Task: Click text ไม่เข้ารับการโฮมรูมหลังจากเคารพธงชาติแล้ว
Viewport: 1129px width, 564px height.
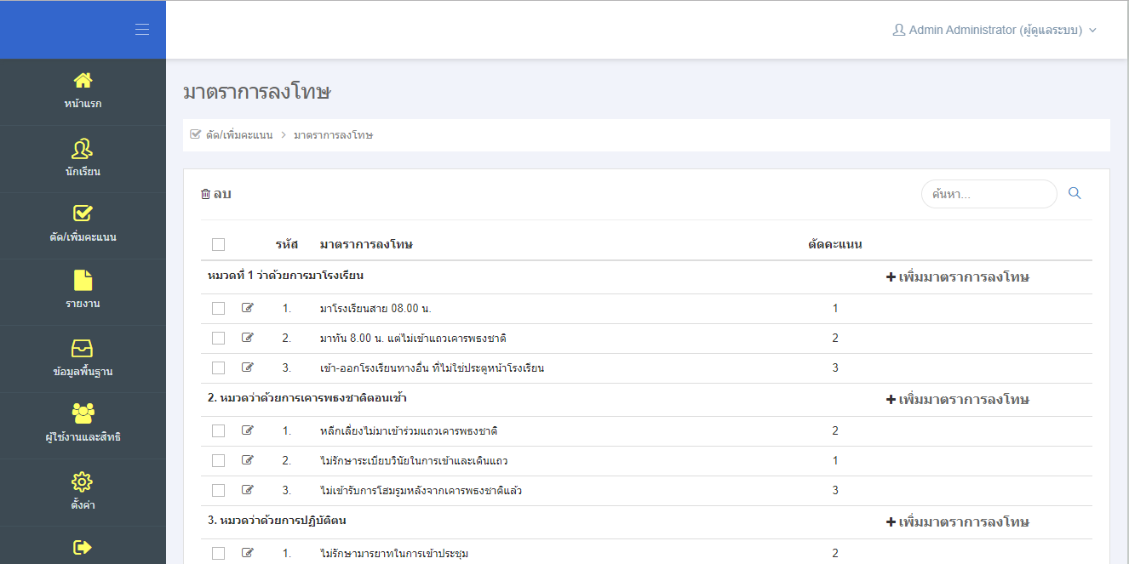Action: click(x=421, y=490)
